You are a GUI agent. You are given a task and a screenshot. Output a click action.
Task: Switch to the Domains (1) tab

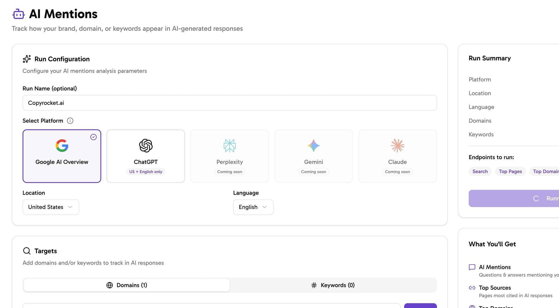[x=127, y=285]
